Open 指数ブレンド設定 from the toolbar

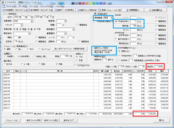pos(87,10)
